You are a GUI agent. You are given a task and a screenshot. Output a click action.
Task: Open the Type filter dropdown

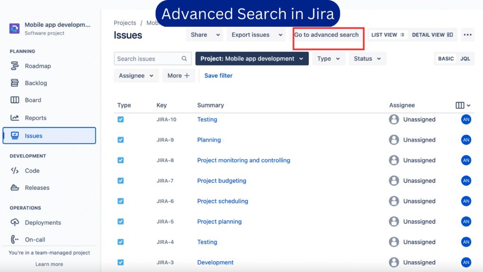pos(328,59)
